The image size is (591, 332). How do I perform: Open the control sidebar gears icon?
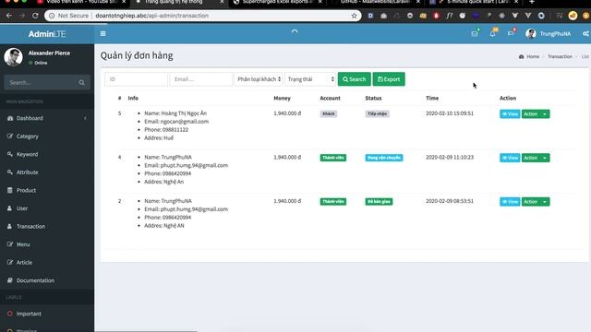coord(585,33)
